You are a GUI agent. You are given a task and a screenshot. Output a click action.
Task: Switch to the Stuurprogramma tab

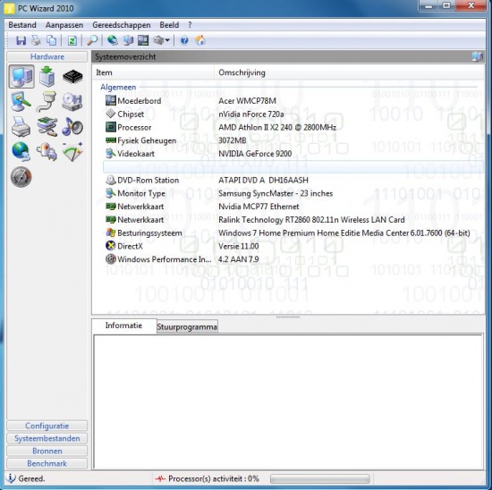[x=187, y=327]
